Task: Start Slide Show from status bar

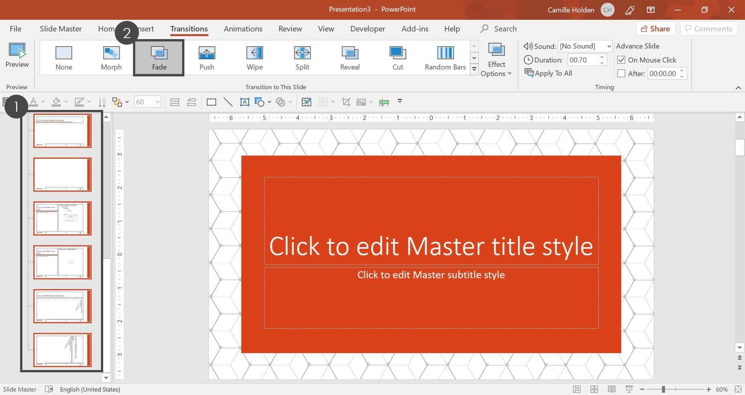Action: coord(629,389)
